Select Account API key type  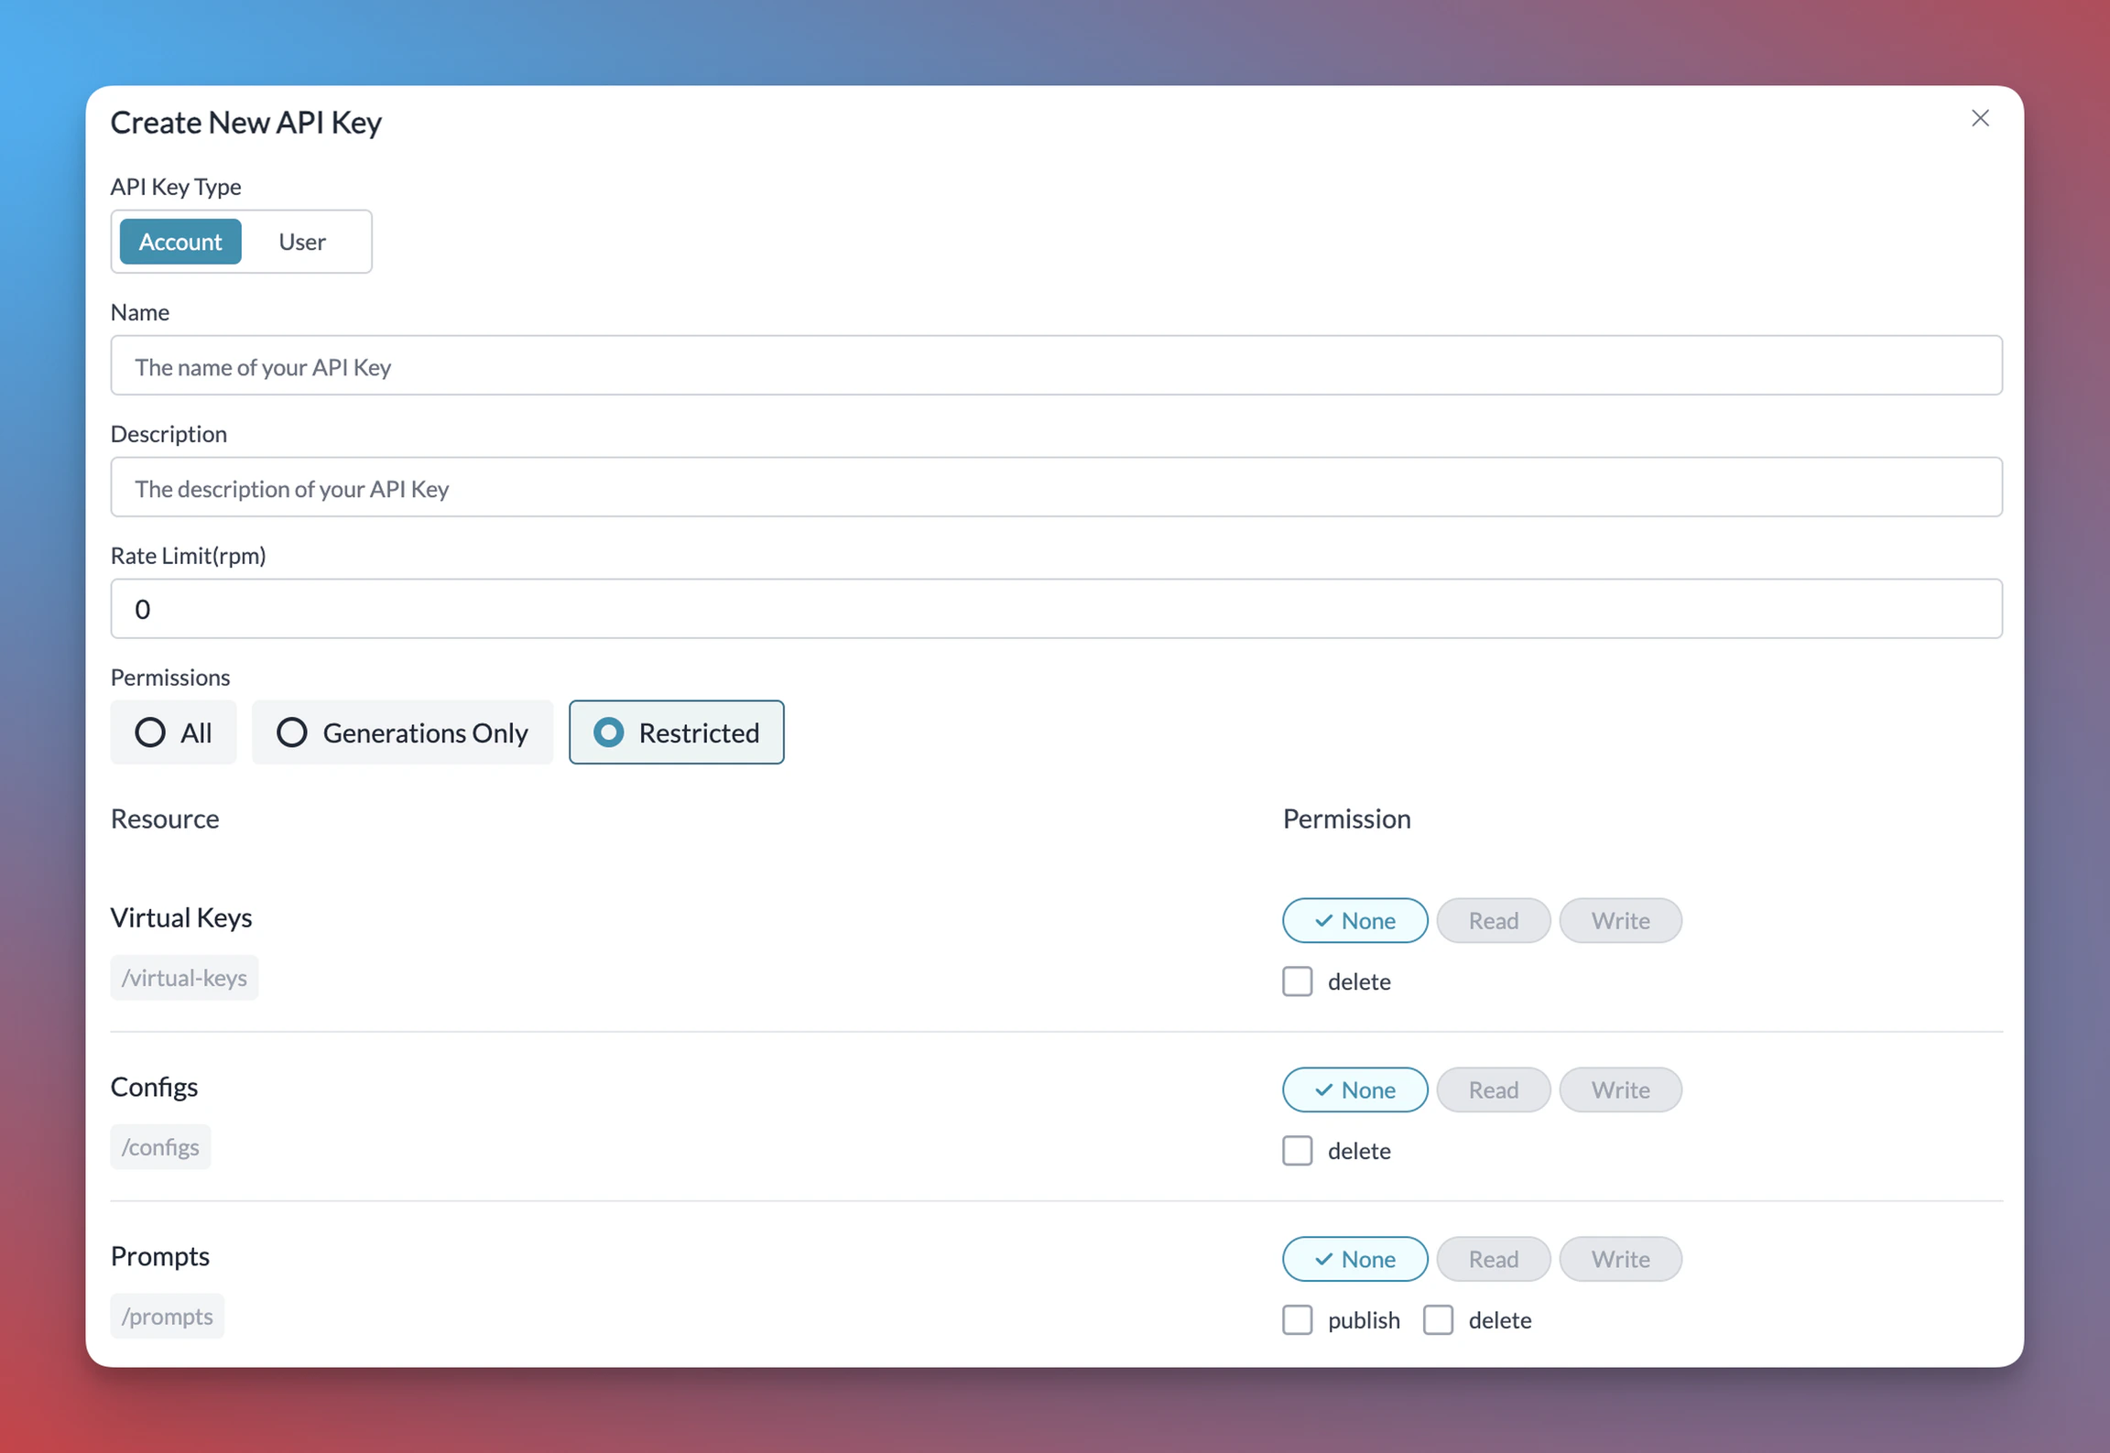(180, 242)
